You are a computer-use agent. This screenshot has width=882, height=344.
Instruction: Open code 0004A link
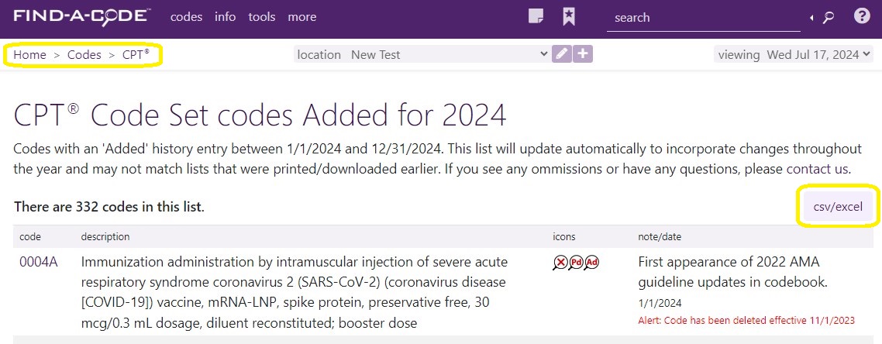tap(39, 262)
